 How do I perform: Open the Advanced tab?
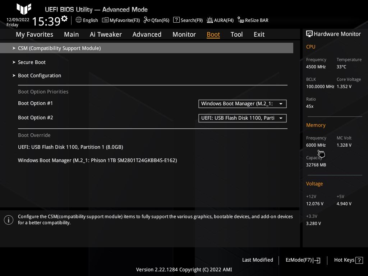click(x=147, y=34)
